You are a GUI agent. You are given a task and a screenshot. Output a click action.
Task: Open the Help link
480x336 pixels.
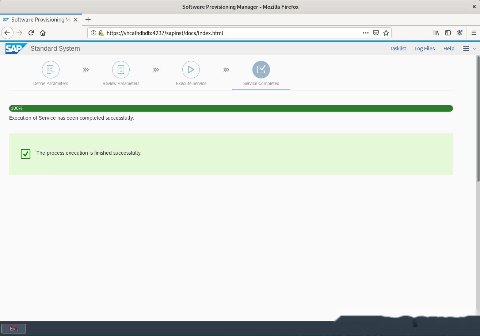[449, 49]
